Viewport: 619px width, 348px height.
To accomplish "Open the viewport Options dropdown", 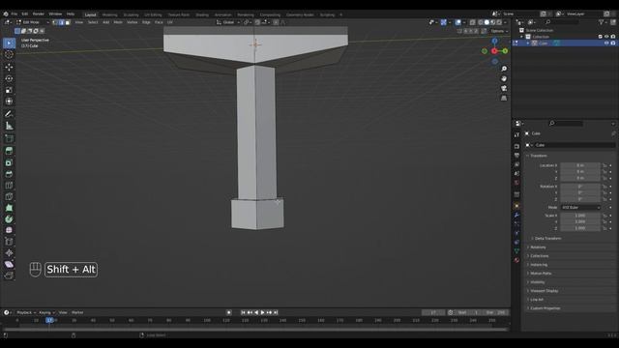I will coord(499,31).
